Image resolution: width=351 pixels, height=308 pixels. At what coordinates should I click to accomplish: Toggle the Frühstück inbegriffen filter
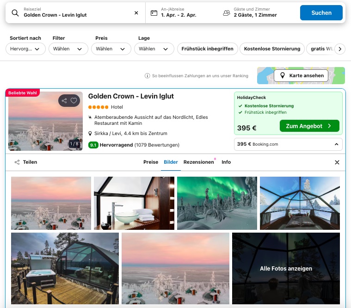(207, 49)
